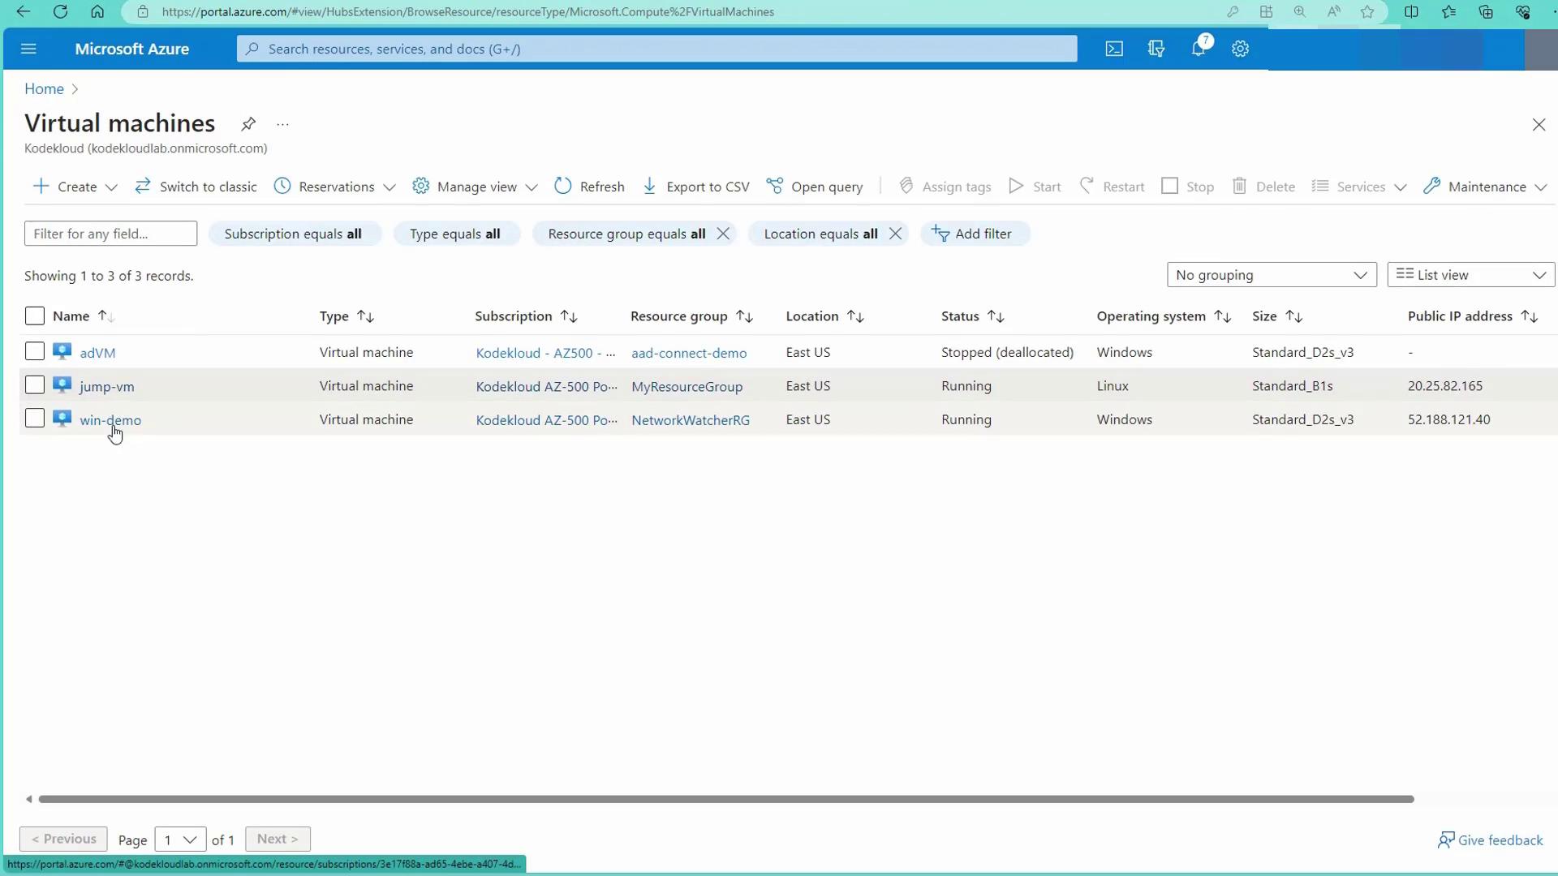Open browser collections icon

1486,11
